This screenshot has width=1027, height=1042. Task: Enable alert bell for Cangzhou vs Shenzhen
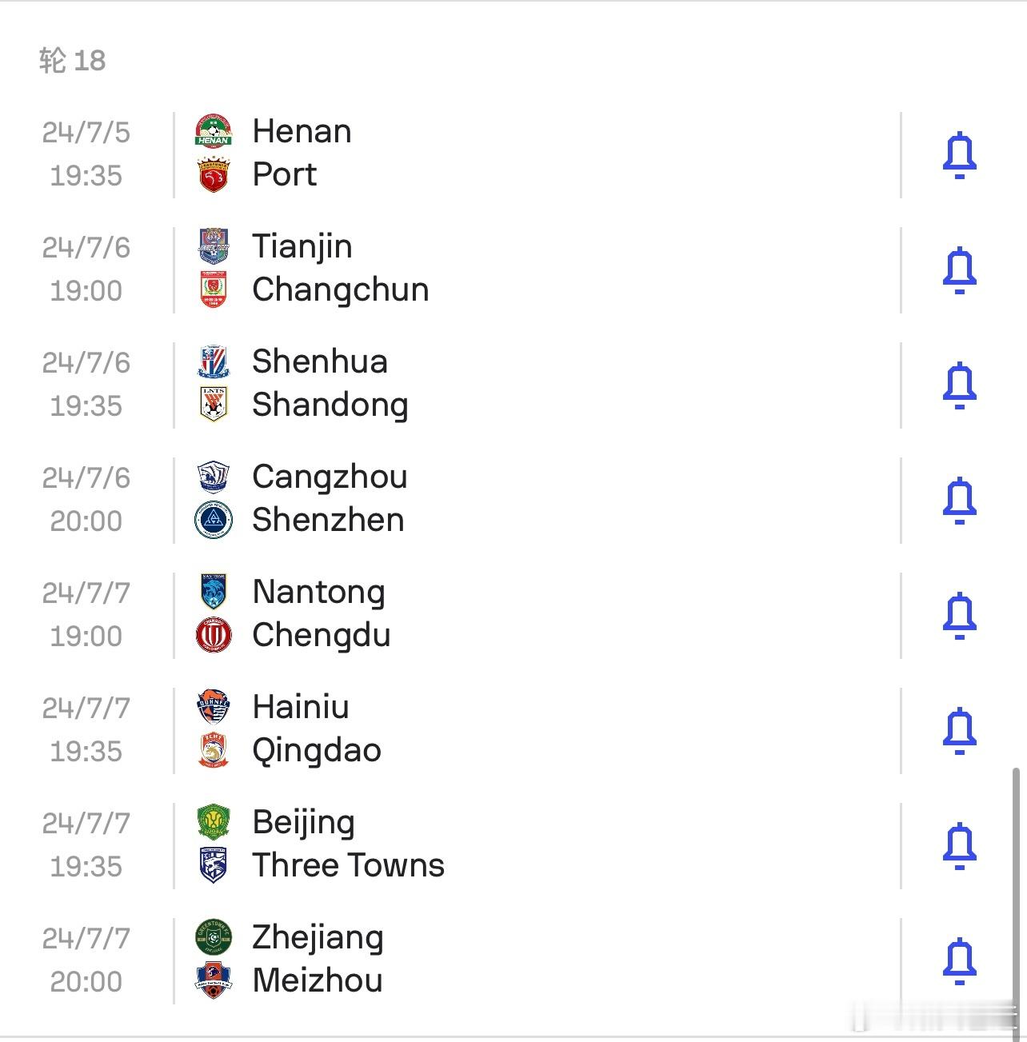tap(959, 501)
